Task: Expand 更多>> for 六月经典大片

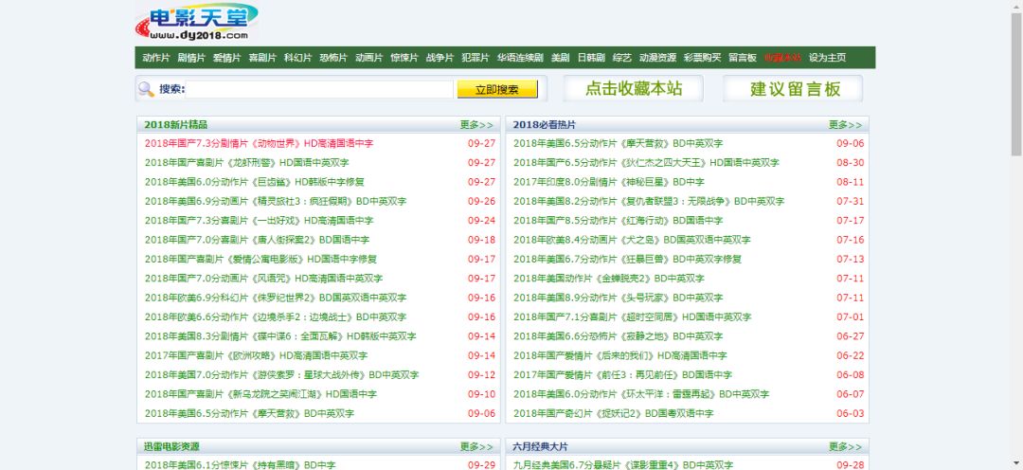Action: [846, 446]
